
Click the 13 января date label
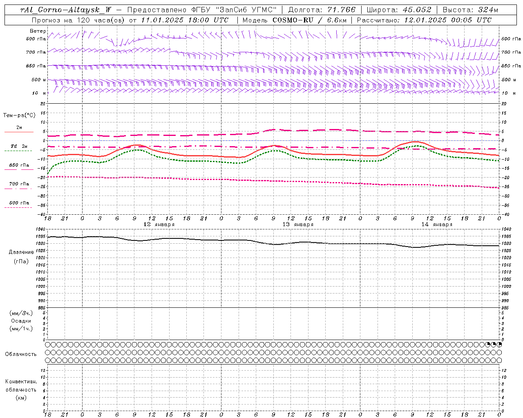tap(298, 225)
